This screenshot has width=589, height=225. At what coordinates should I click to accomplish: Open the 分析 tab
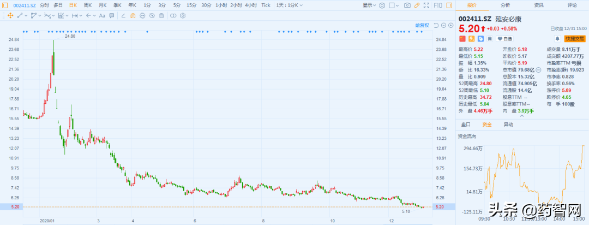point(505,5)
